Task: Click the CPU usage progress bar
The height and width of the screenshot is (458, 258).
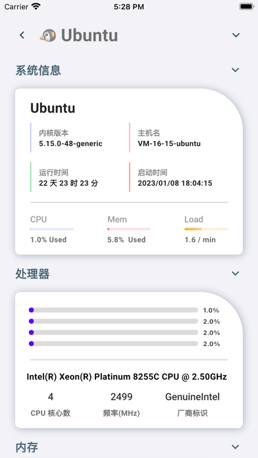Action: tap(52, 229)
